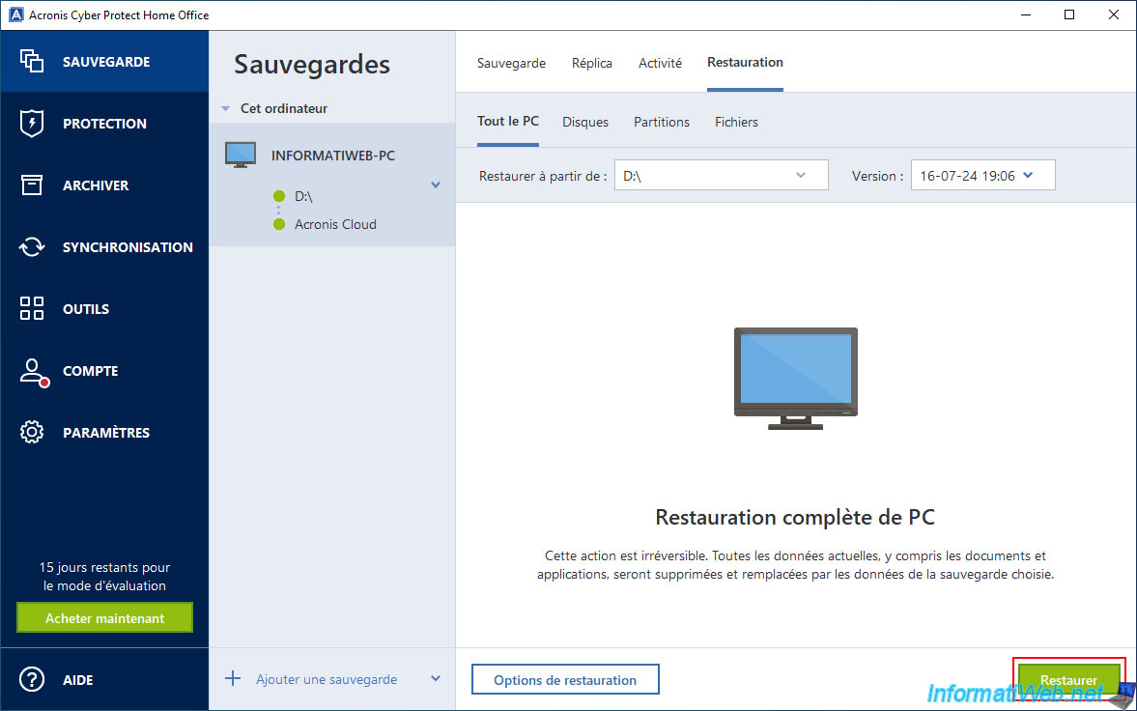
Task: Open the OUTILS menu entry
Action: 104,308
